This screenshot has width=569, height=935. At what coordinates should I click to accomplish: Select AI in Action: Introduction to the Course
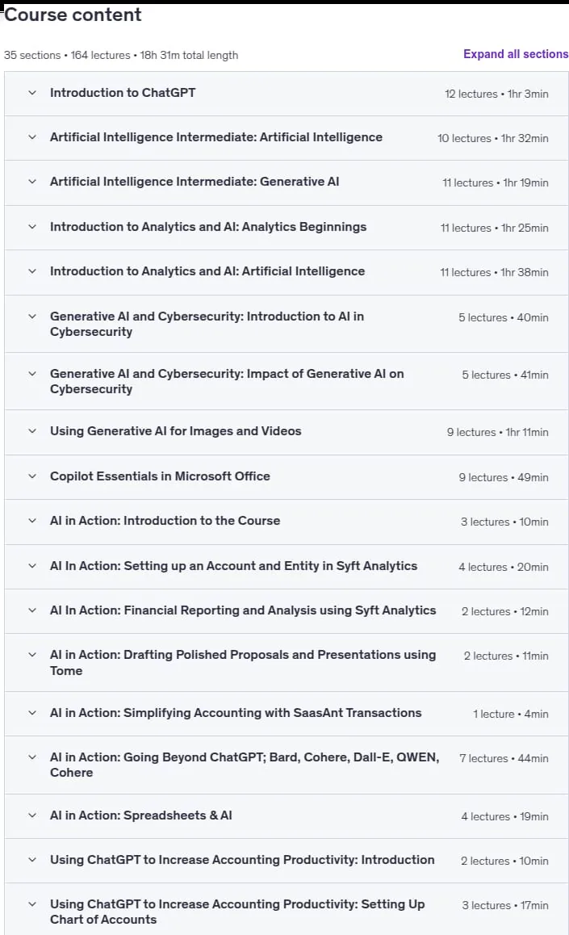pyautogui.click(x=165, y=521)
